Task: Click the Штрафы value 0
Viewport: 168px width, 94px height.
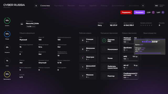Action: (x=159, y=25)
